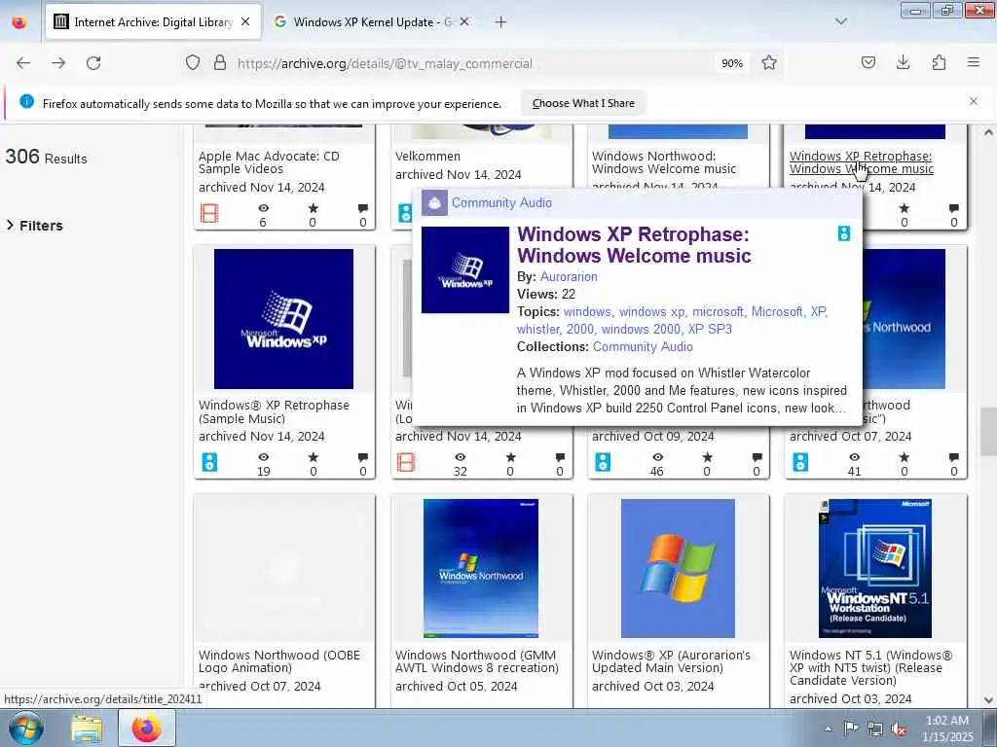The image size is (997, 747).
Task: Switch to the Windows XP Kernel Update tab
Action: pos(373,22)
